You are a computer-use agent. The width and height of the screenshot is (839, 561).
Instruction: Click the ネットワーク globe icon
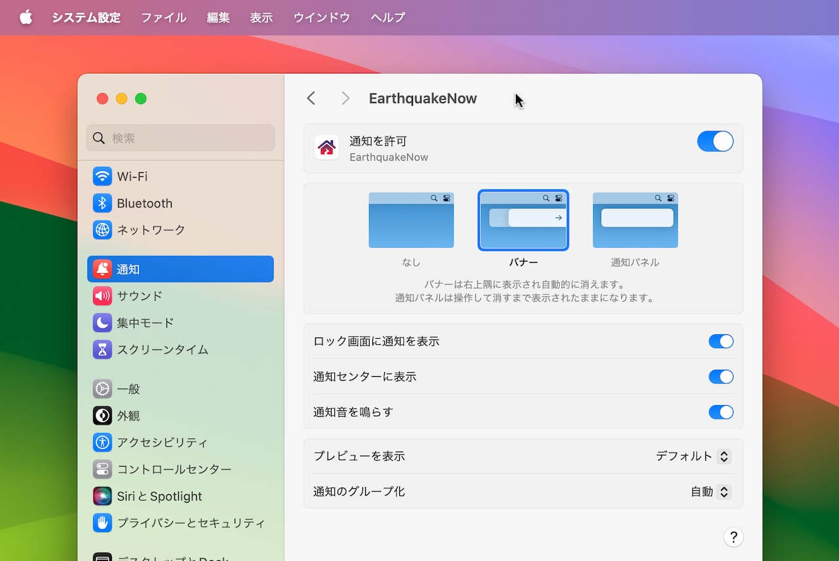pyautogui.click(x=102, y=230)
